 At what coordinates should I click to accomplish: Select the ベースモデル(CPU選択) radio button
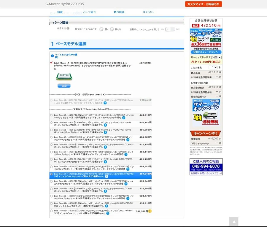52,56
